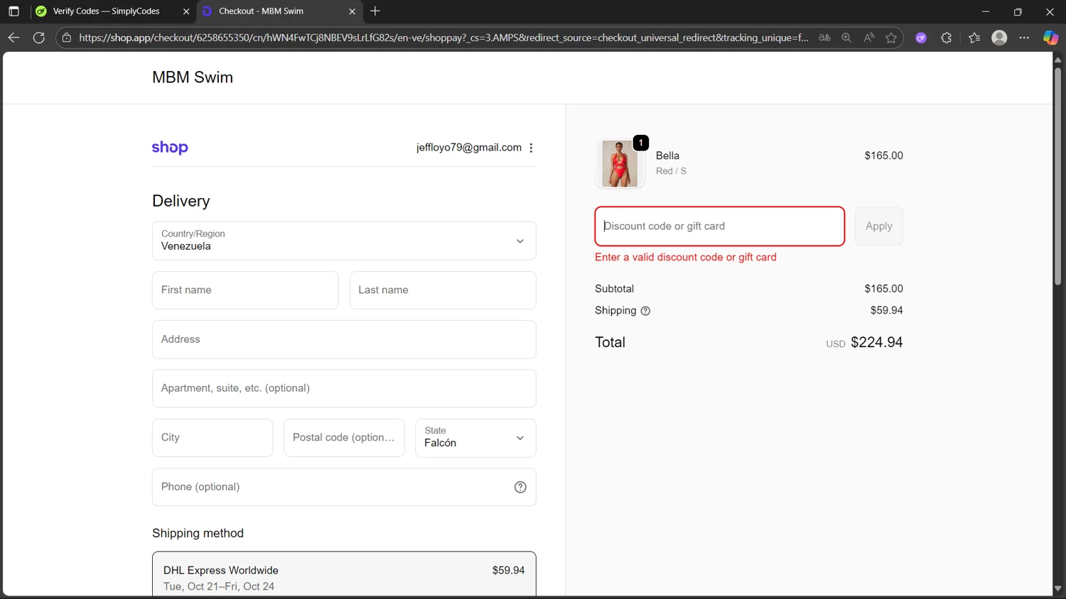Screen dimensions: 1066x599
Task: Focus the Phone optional field
Action: click(x=344, y=487)
